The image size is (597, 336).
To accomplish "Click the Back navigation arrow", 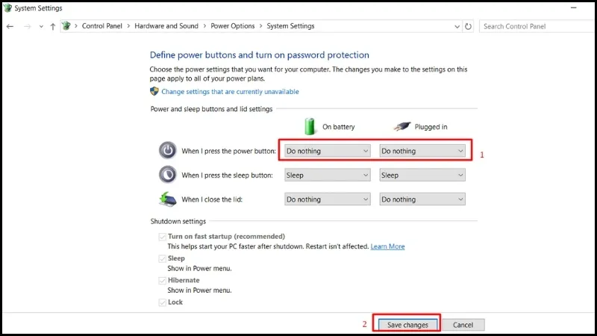I will point(10,26).
